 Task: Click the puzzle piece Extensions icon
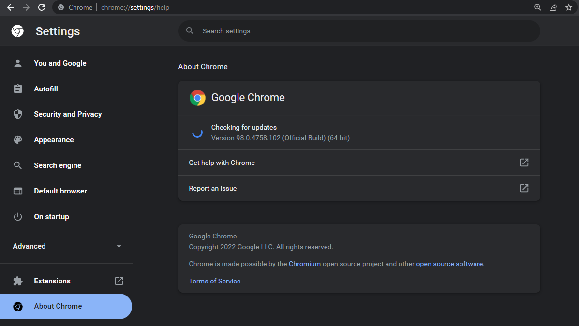[x=18, y=281]
